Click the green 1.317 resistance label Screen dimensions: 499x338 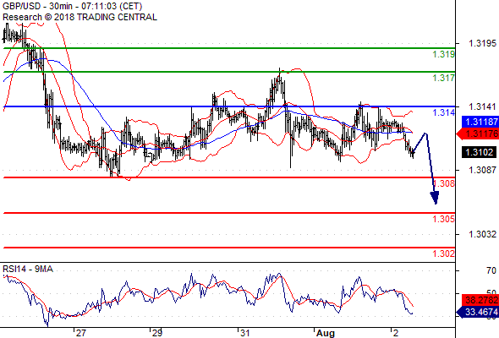pyautogui.click(x=444, y=78)
